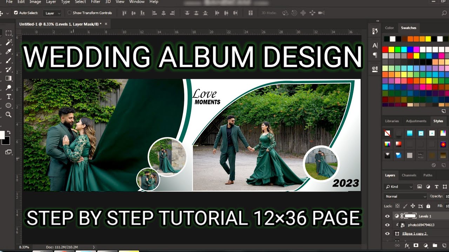Select the Ellipse shape tool
Viewport: 449px width, 252px height.
[8, 105]
